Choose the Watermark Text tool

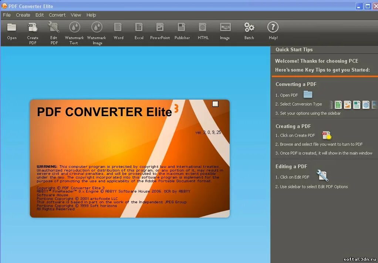(x=74, y=27)
